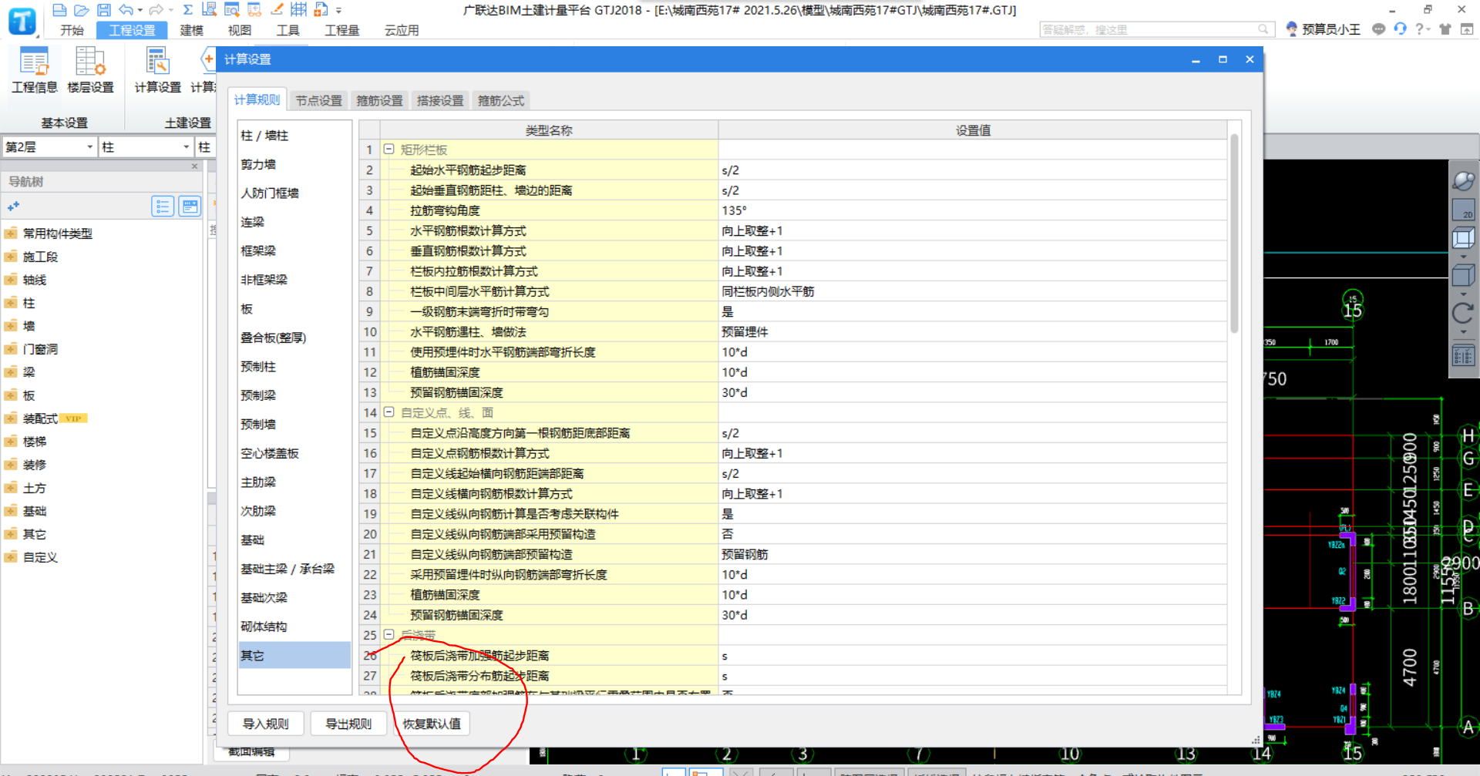Collapse the 自定义点、线、面 group row

click(x=389, y=412)
